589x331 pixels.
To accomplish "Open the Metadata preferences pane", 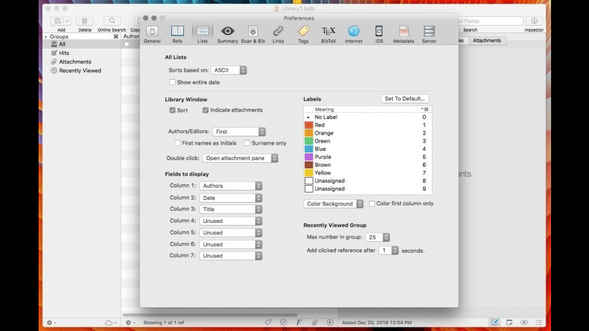I will click(x=403, y=34).
